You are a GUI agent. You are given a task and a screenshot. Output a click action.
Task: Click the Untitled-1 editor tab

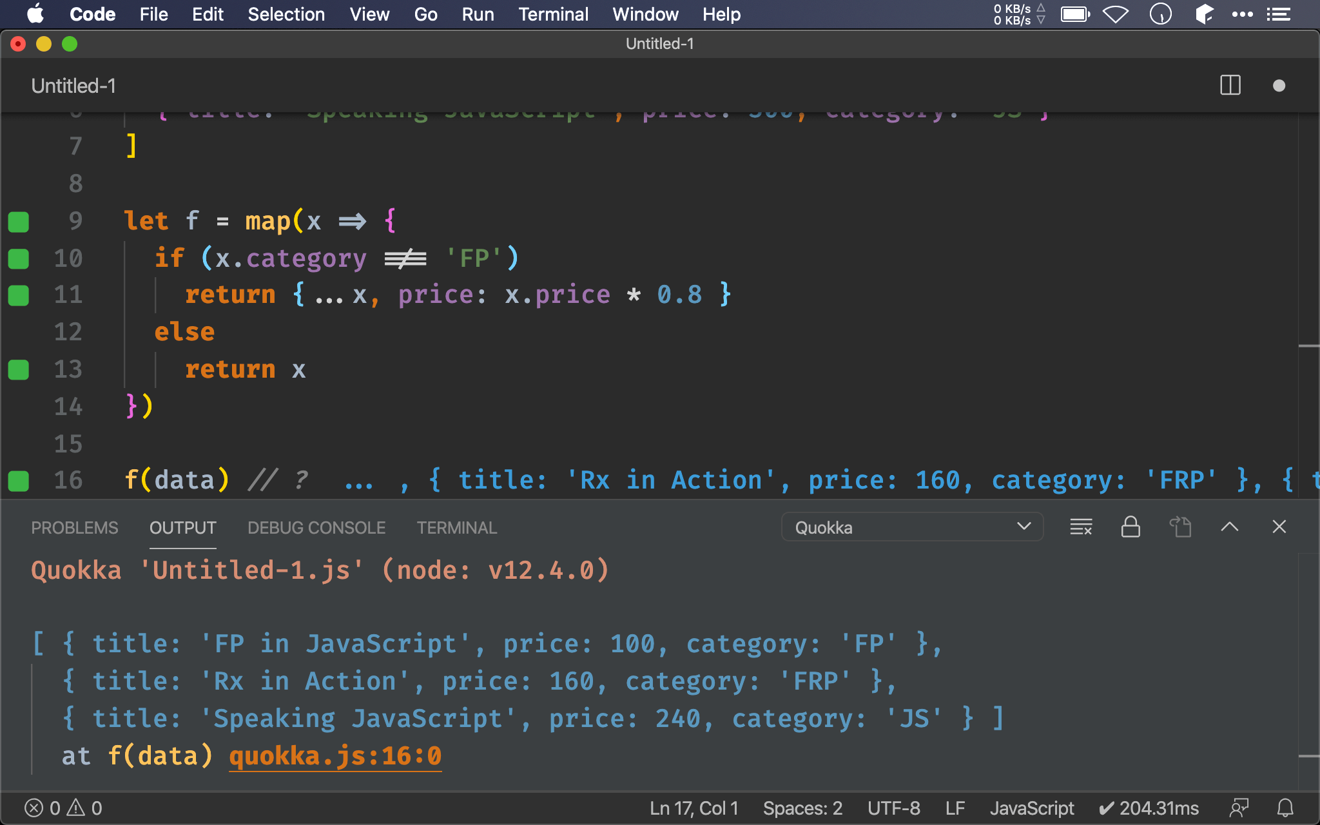pyautogui.click(x=73, y=86)
